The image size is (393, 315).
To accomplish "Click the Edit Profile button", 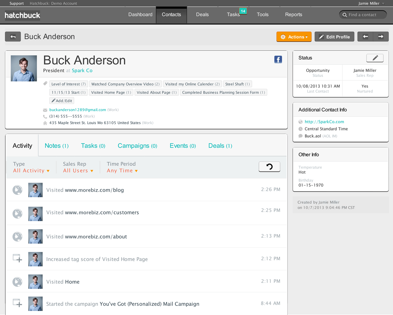I will (x=334, y=37).
